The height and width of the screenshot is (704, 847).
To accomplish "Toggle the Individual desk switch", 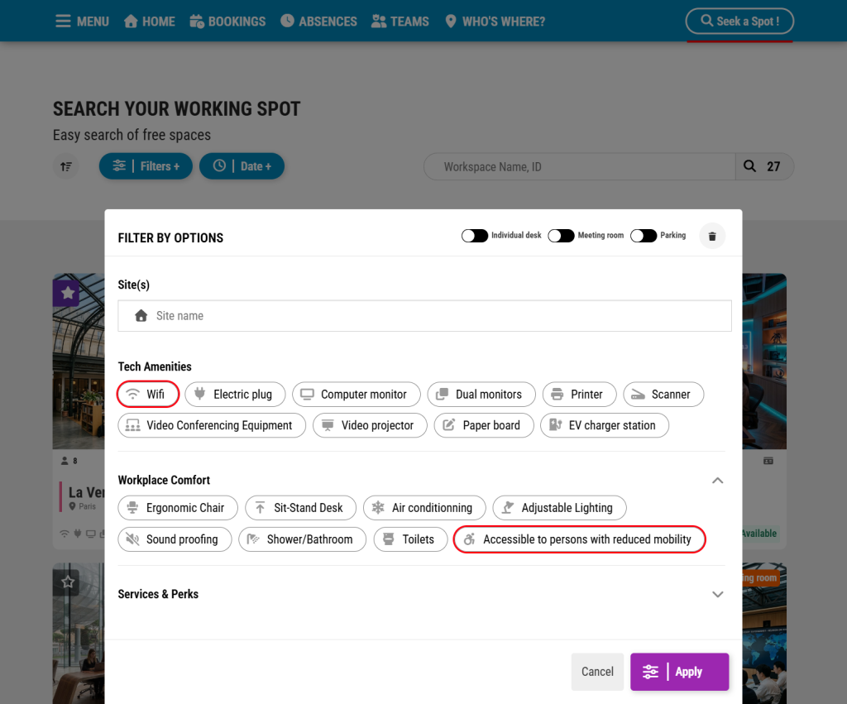I will pos(474,236).
